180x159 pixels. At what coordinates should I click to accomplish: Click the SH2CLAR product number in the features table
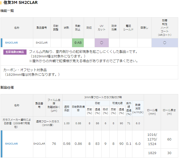(x=42, y=43)
